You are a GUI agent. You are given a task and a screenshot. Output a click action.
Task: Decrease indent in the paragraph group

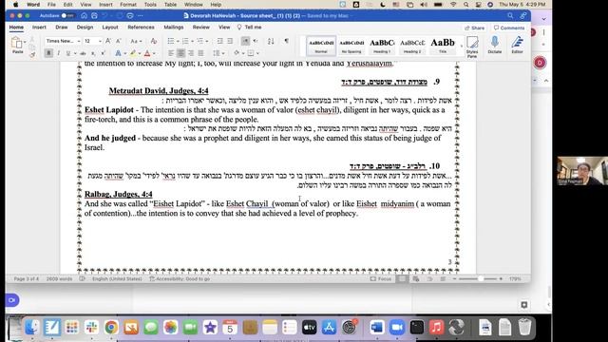(x=219, y=41)
